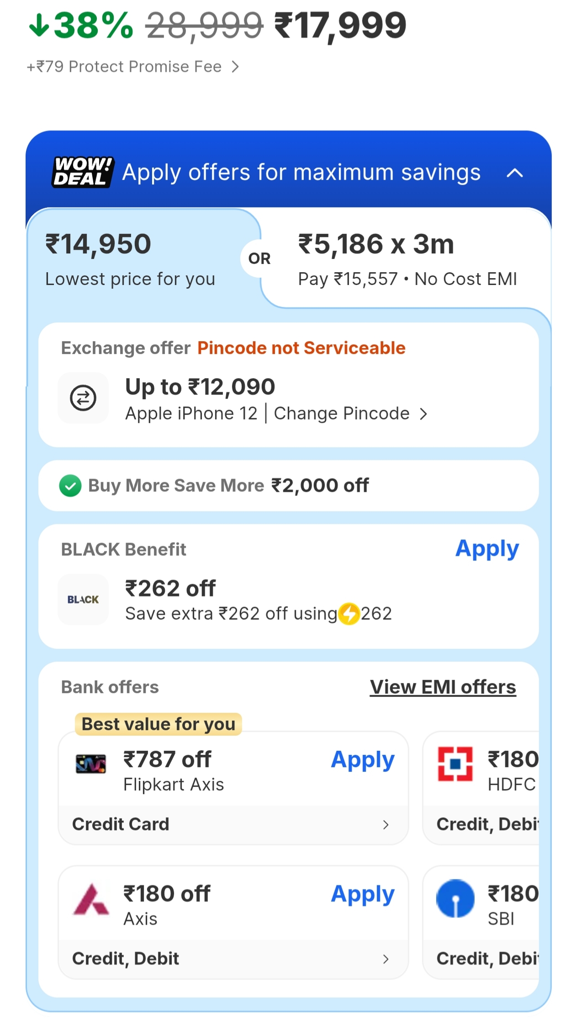The image size is (577, 1018).
Task: Tap the WOW! DEAL badge icon
Action: tap(83, 172)
